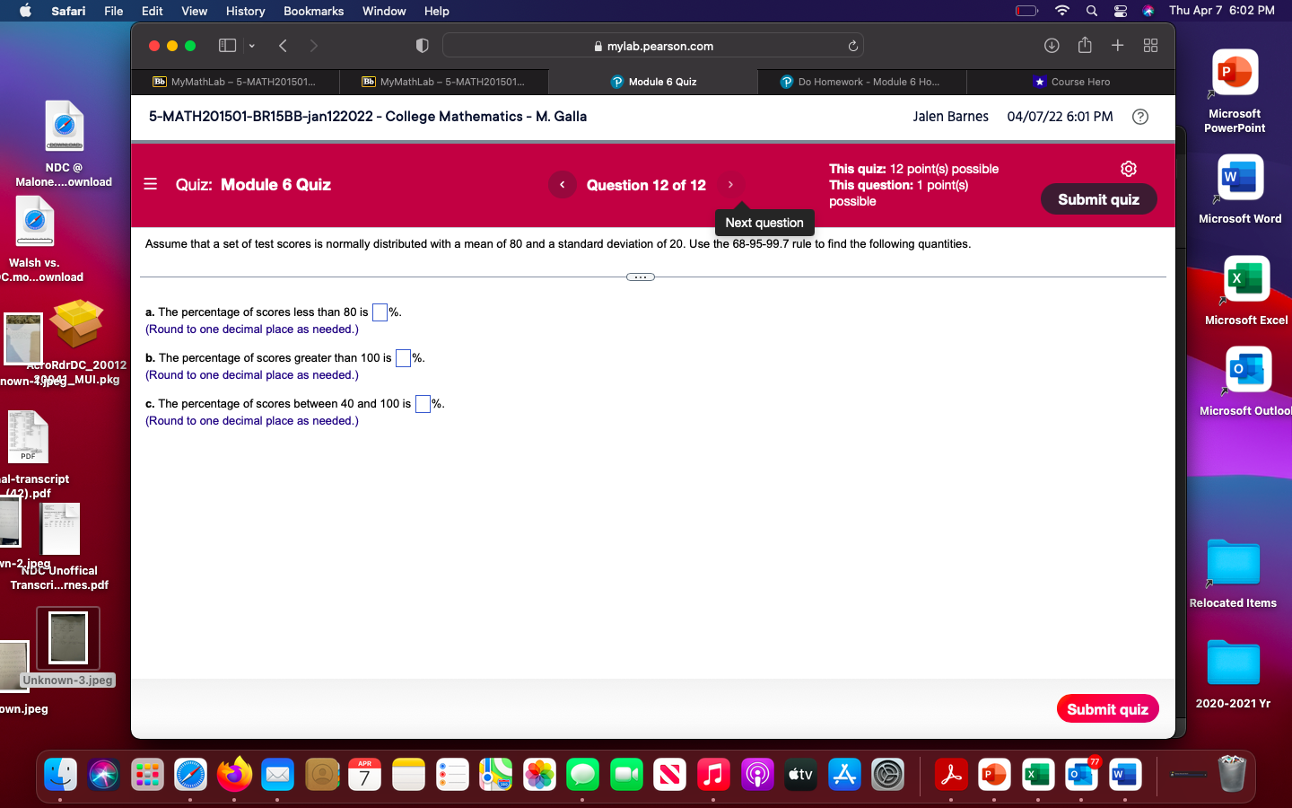
Task: Open Adobe Acrobat in the Dock
Action: click(x=951, y=774)
